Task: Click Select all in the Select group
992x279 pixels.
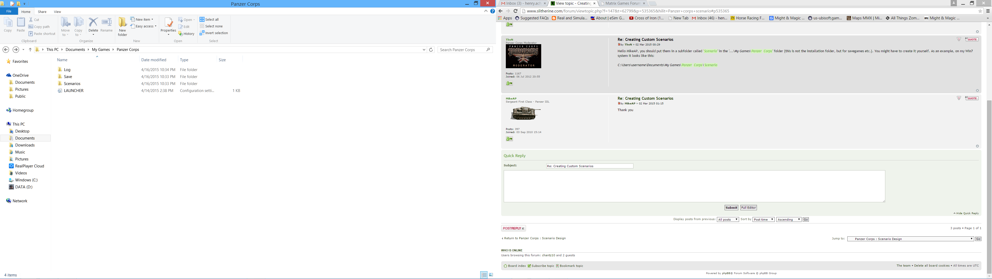Action: (x=209, y=19)
